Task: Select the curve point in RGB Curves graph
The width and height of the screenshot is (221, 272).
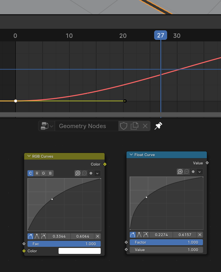Action: [52, 199]
